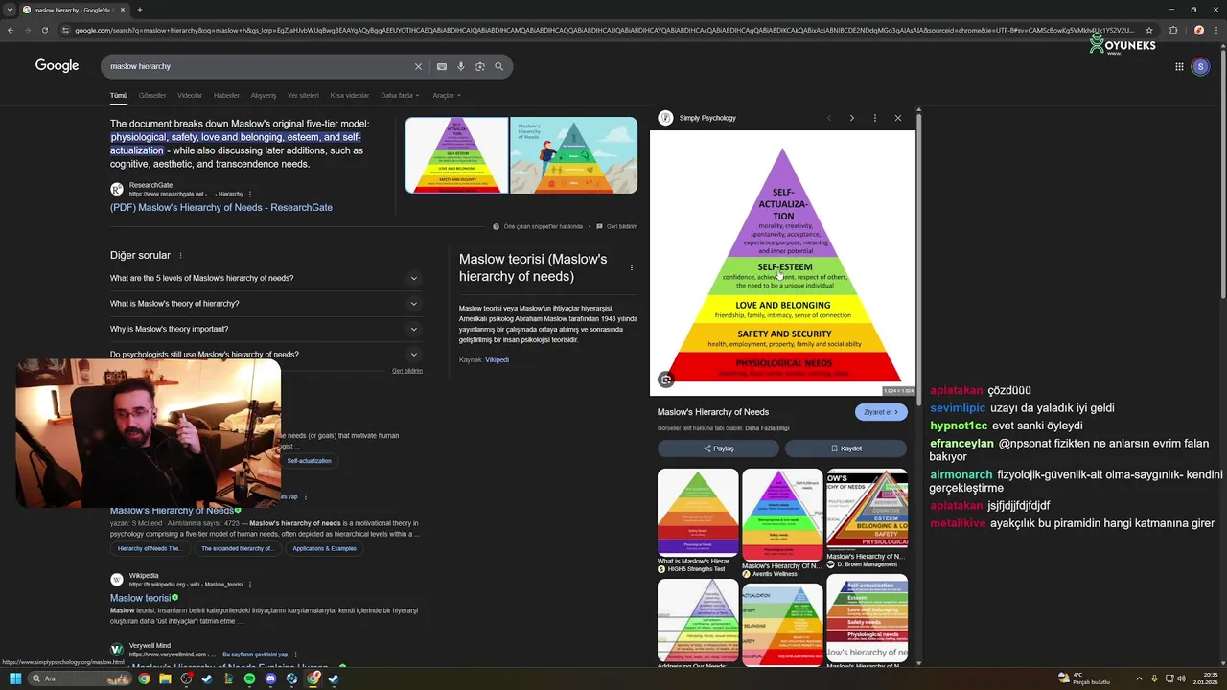The image size is (1227, 690).
Task: Search inside image with Lens icon
Action: point(666,379)
